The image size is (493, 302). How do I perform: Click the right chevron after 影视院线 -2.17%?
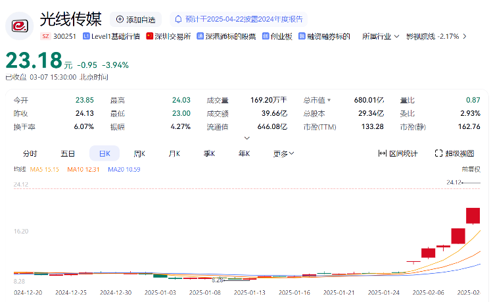[464, 36]
